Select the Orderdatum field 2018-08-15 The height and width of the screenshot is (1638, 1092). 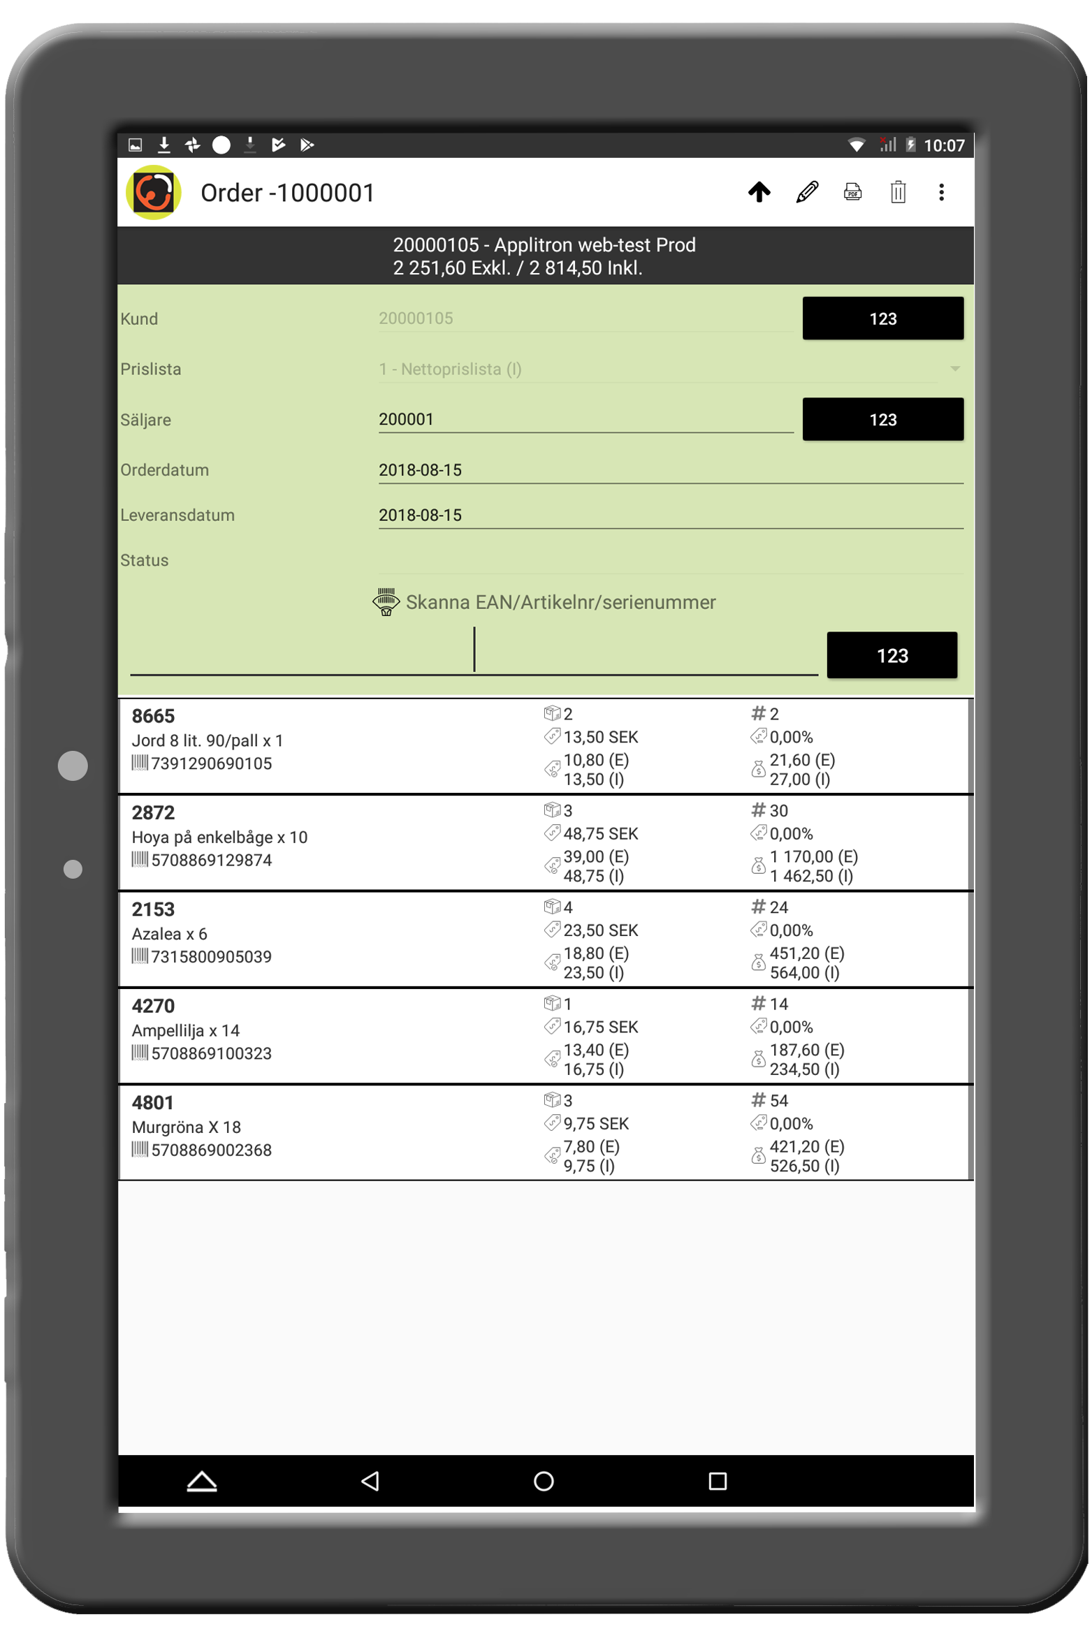point(670,469)
